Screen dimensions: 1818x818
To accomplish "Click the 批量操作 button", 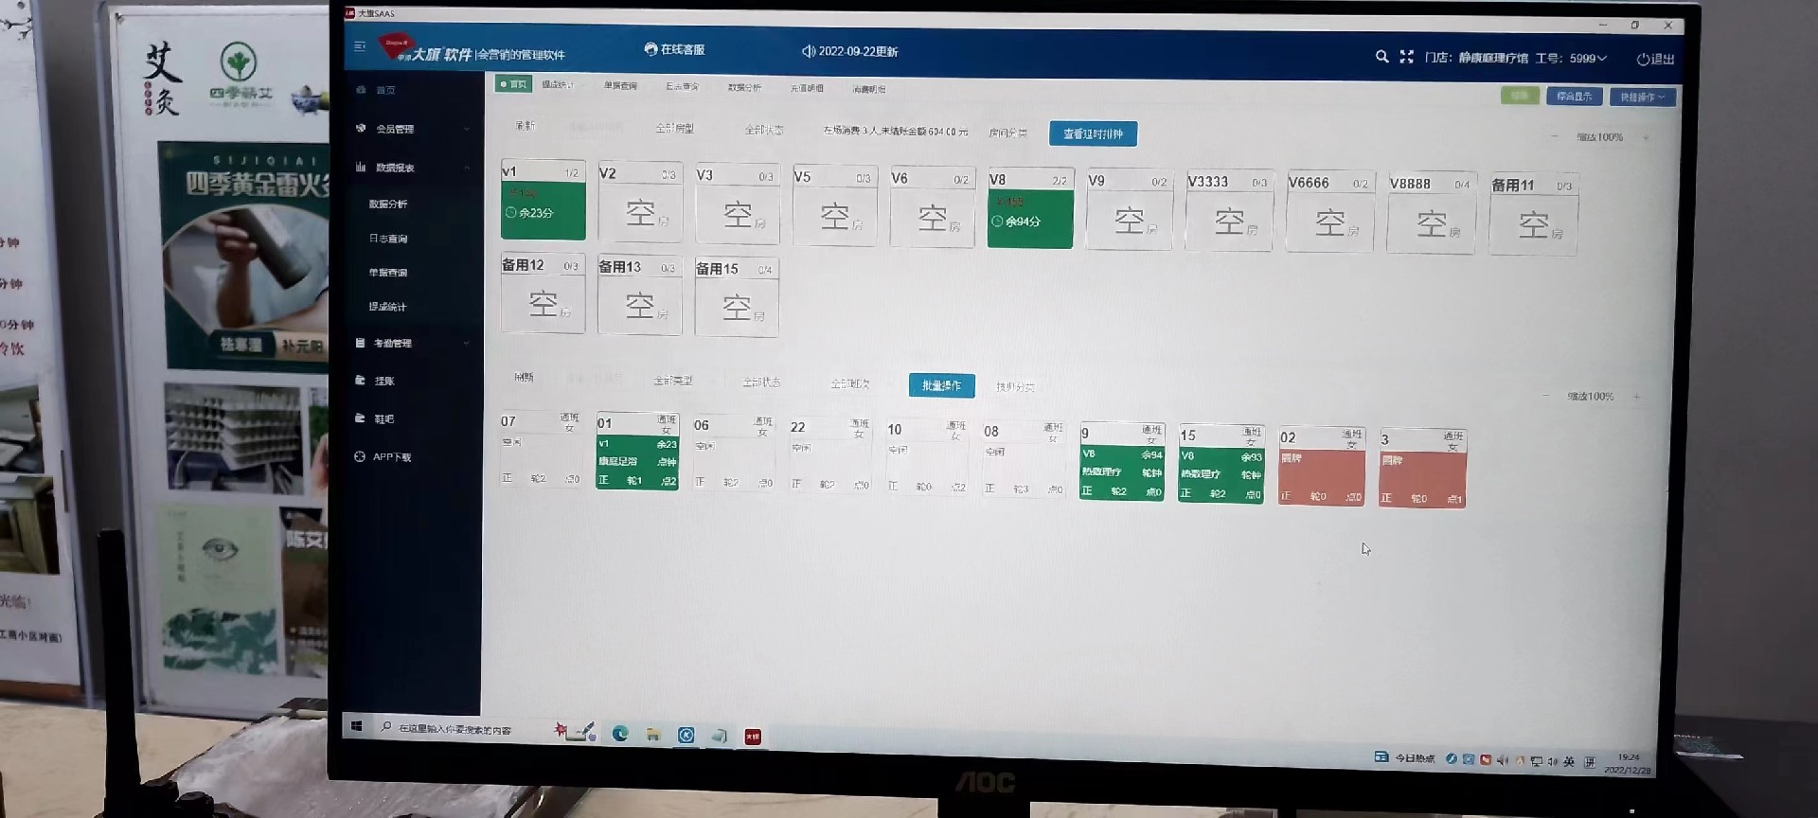I will tap(941, 385).
